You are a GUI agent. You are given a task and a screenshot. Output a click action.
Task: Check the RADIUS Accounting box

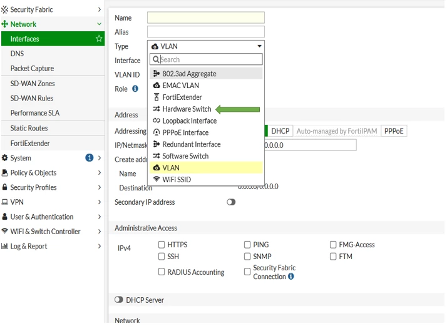point(162,272)
